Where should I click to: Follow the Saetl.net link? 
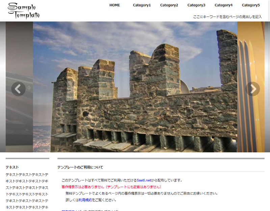[x=143, y=180]
